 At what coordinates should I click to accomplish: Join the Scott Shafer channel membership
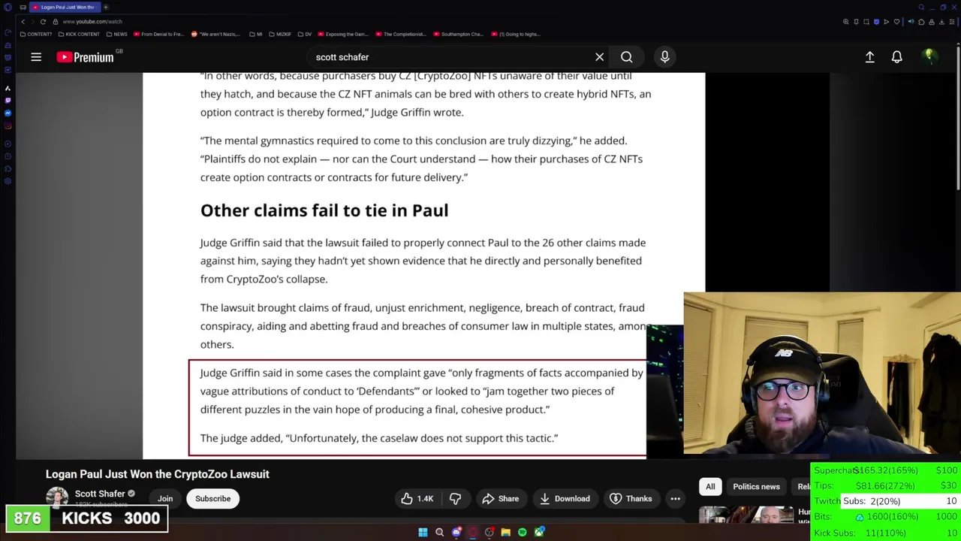[165, 499]
